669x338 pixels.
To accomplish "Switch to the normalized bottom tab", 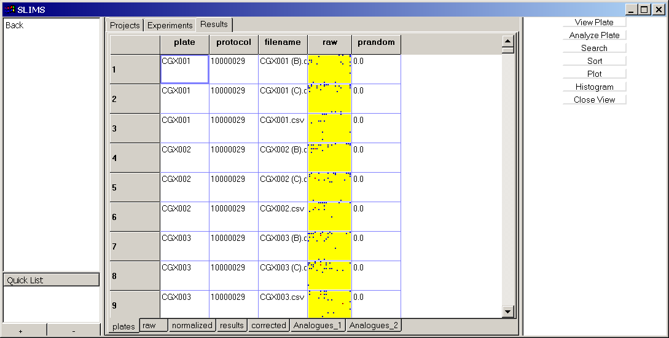I will pyautogui.click(x=192, y=326).
